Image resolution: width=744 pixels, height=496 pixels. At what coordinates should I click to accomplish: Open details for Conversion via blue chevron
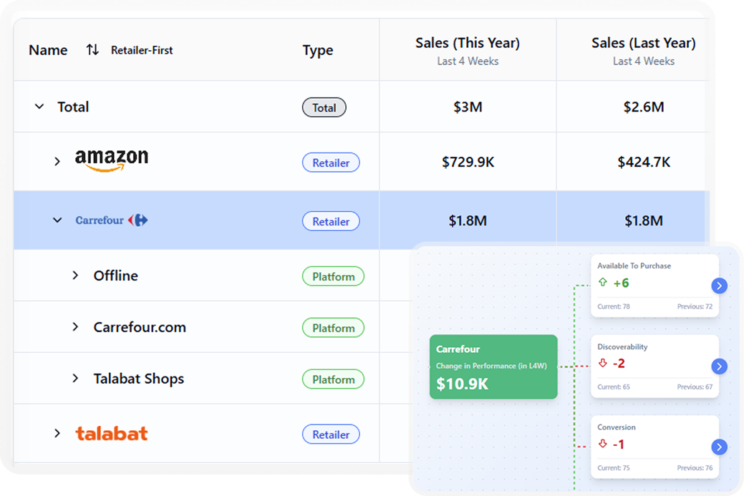pos(720,447)
